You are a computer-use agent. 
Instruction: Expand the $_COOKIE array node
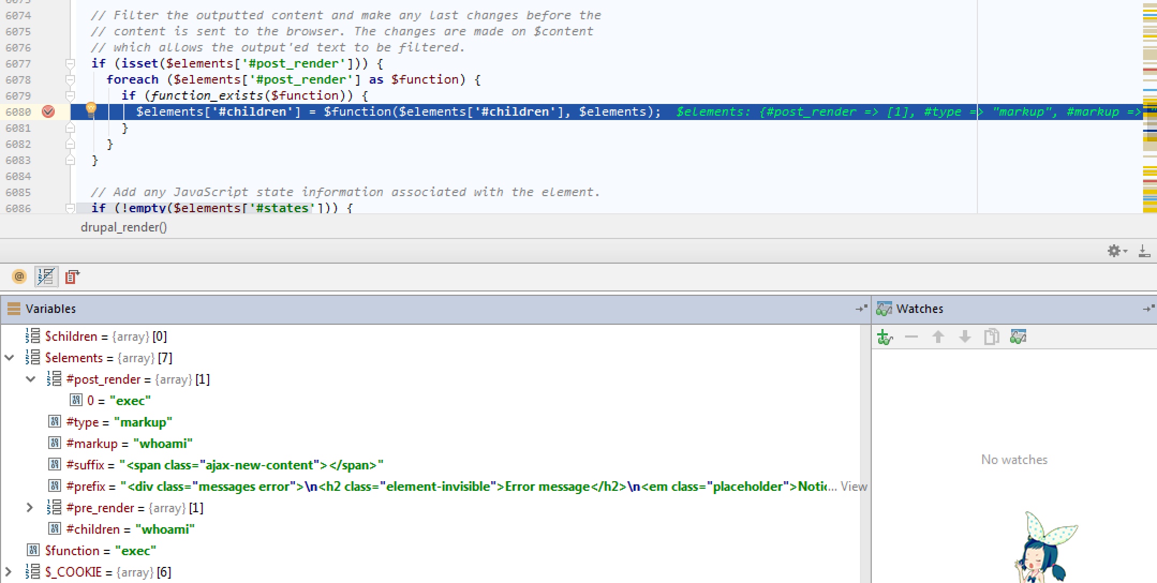9,572
